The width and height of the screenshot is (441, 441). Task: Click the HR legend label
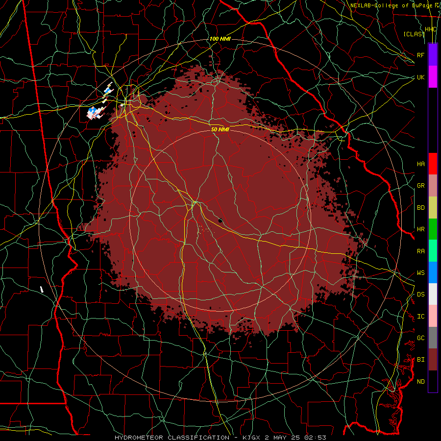coord(420,229)
